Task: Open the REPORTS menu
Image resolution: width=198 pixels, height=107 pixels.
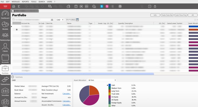Action: (25, 2)
